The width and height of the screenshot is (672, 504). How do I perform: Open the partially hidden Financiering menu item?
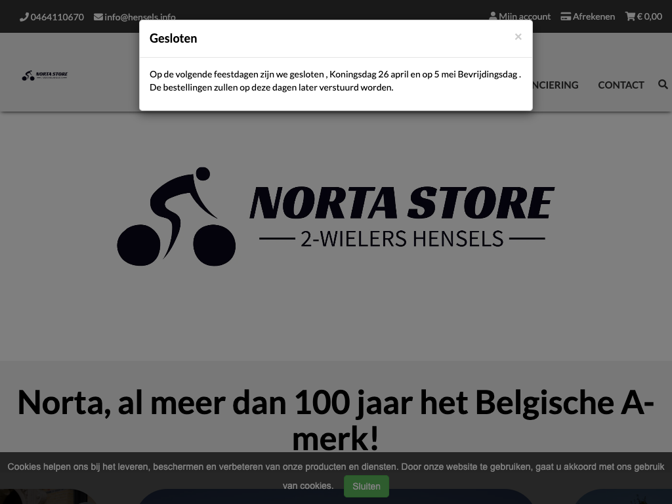coord(556,85)
